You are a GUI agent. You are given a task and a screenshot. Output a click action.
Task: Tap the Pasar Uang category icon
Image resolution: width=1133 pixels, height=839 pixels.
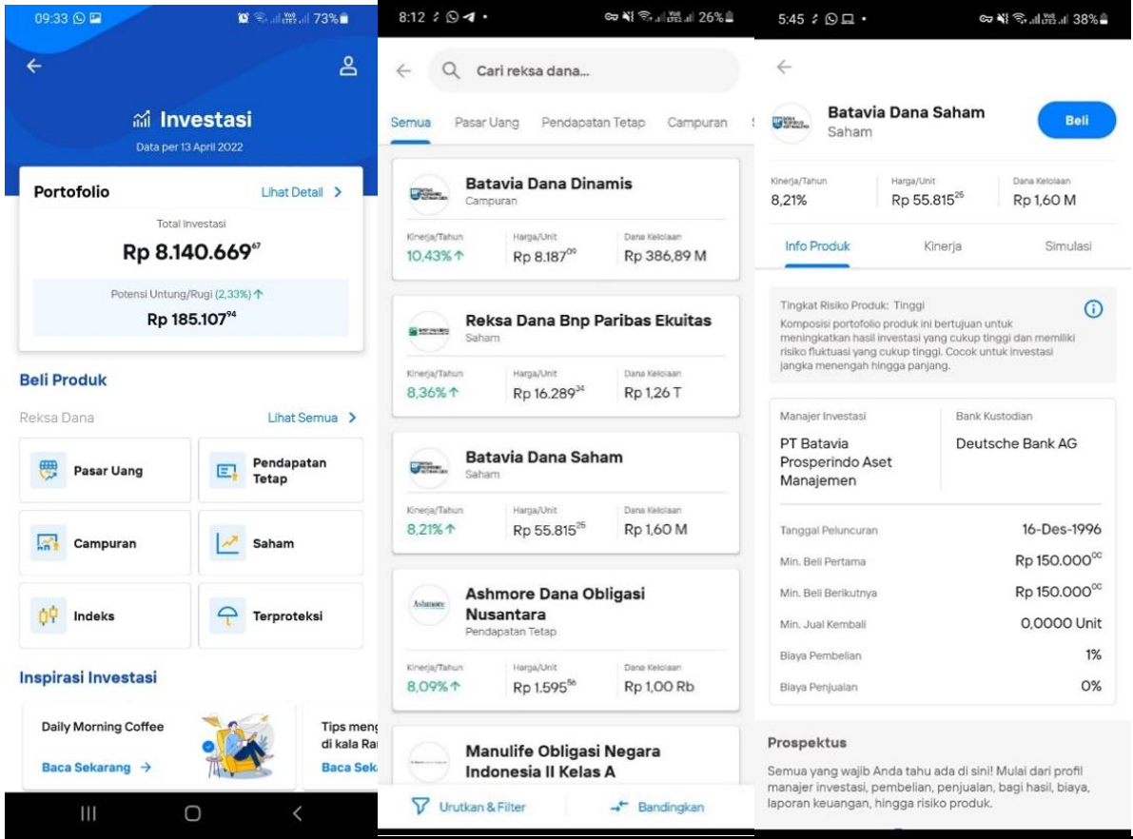[x=45, y=470]
